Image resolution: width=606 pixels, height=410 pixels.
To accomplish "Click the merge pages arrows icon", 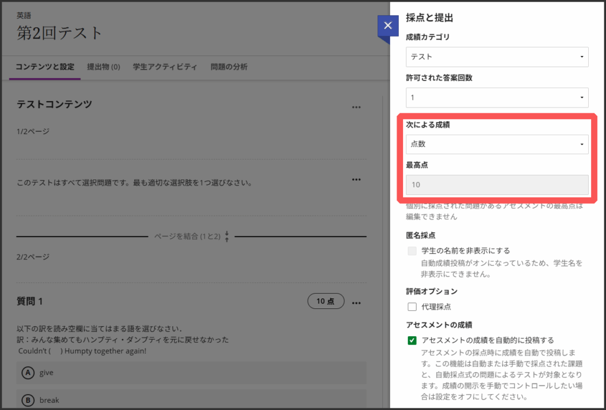I will 227,236.
